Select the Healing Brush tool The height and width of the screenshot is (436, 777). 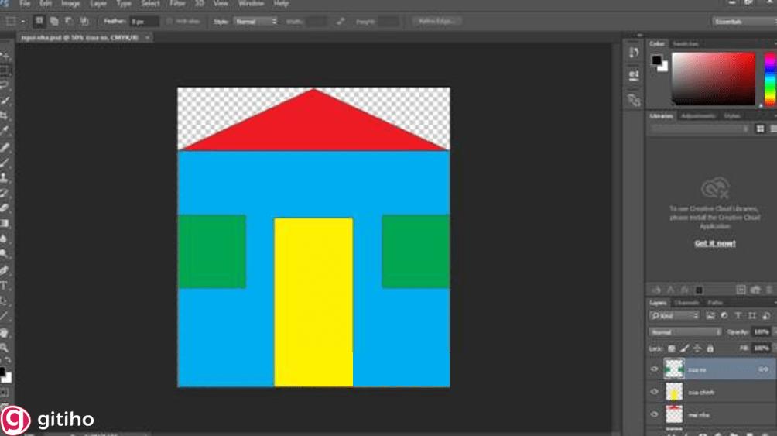[x=5, y=147]
